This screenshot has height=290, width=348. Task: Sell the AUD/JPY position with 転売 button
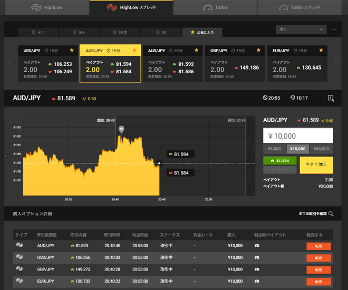(x=318, y=246)
